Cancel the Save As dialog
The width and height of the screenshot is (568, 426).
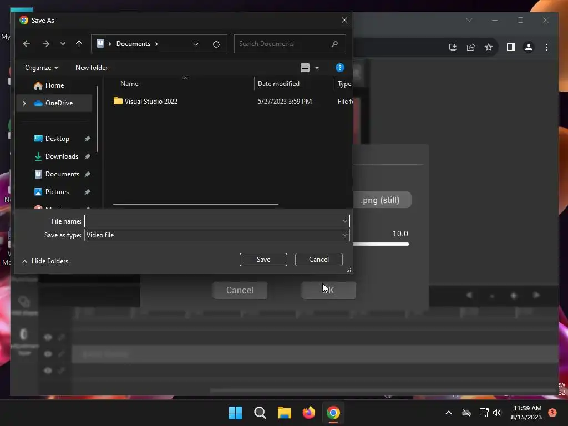pyautogui.click(x=319, y=260)
